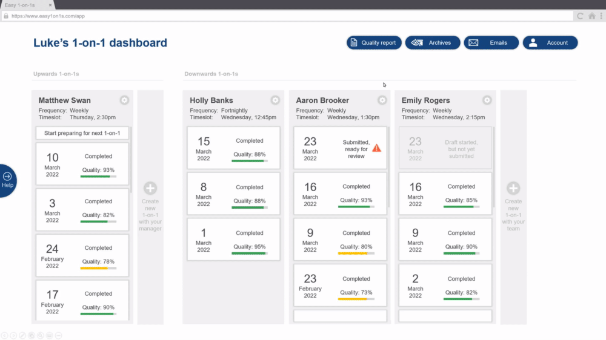The height and width of the screenshot is (340, 606).
Task: Reload the page with the refresh icon
Action: (x=580, y=16)
